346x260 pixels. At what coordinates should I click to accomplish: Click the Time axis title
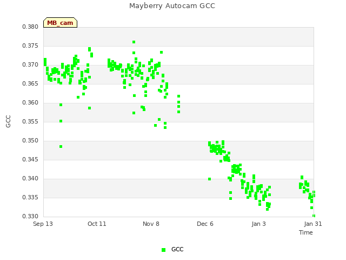(306, 232)
